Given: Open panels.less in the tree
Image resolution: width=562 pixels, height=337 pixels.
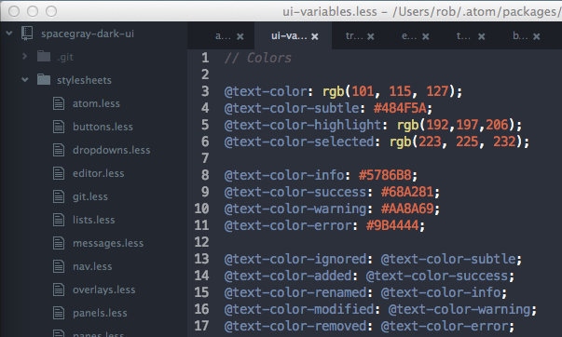Looking at the screenshot, I should (100, 313).
